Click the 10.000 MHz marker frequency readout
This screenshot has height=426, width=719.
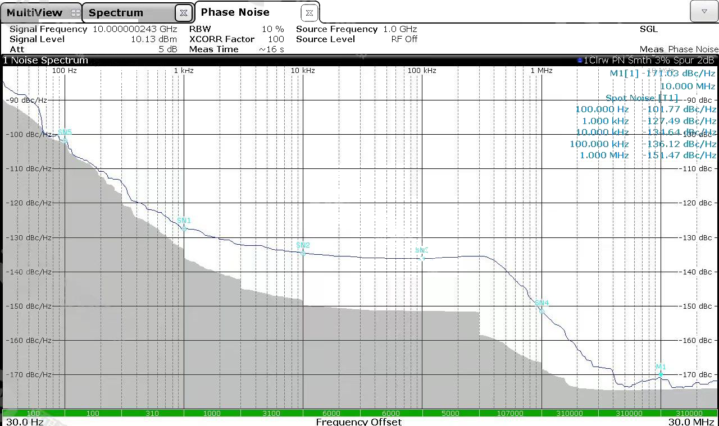click(x=688, y=86)
